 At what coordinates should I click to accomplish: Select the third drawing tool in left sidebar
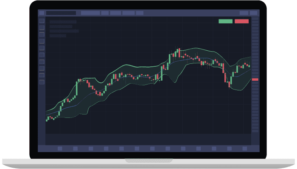pos(42,34)
